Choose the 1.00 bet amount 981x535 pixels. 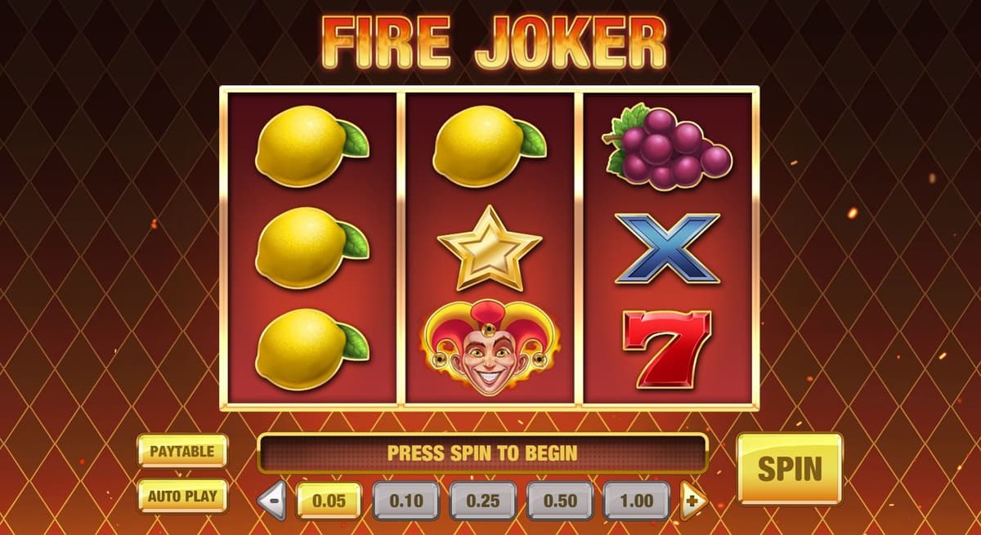pos(636,501)
